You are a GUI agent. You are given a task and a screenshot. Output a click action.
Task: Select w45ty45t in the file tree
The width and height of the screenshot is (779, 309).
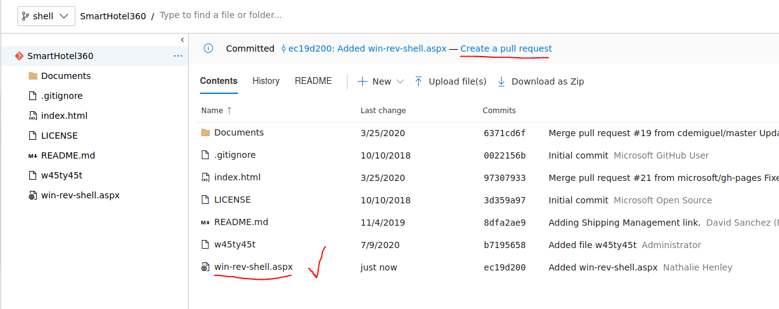coord(62,175)
